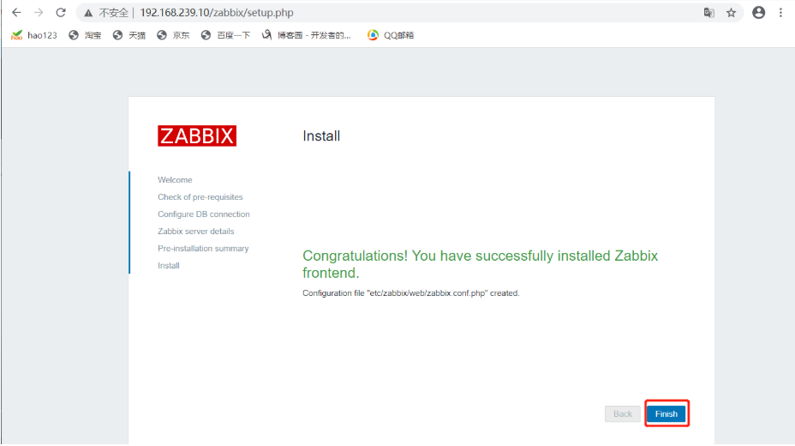Click the browser forward arrow
This screenshot has height=446, width=795.
click(x=39, y=13)
